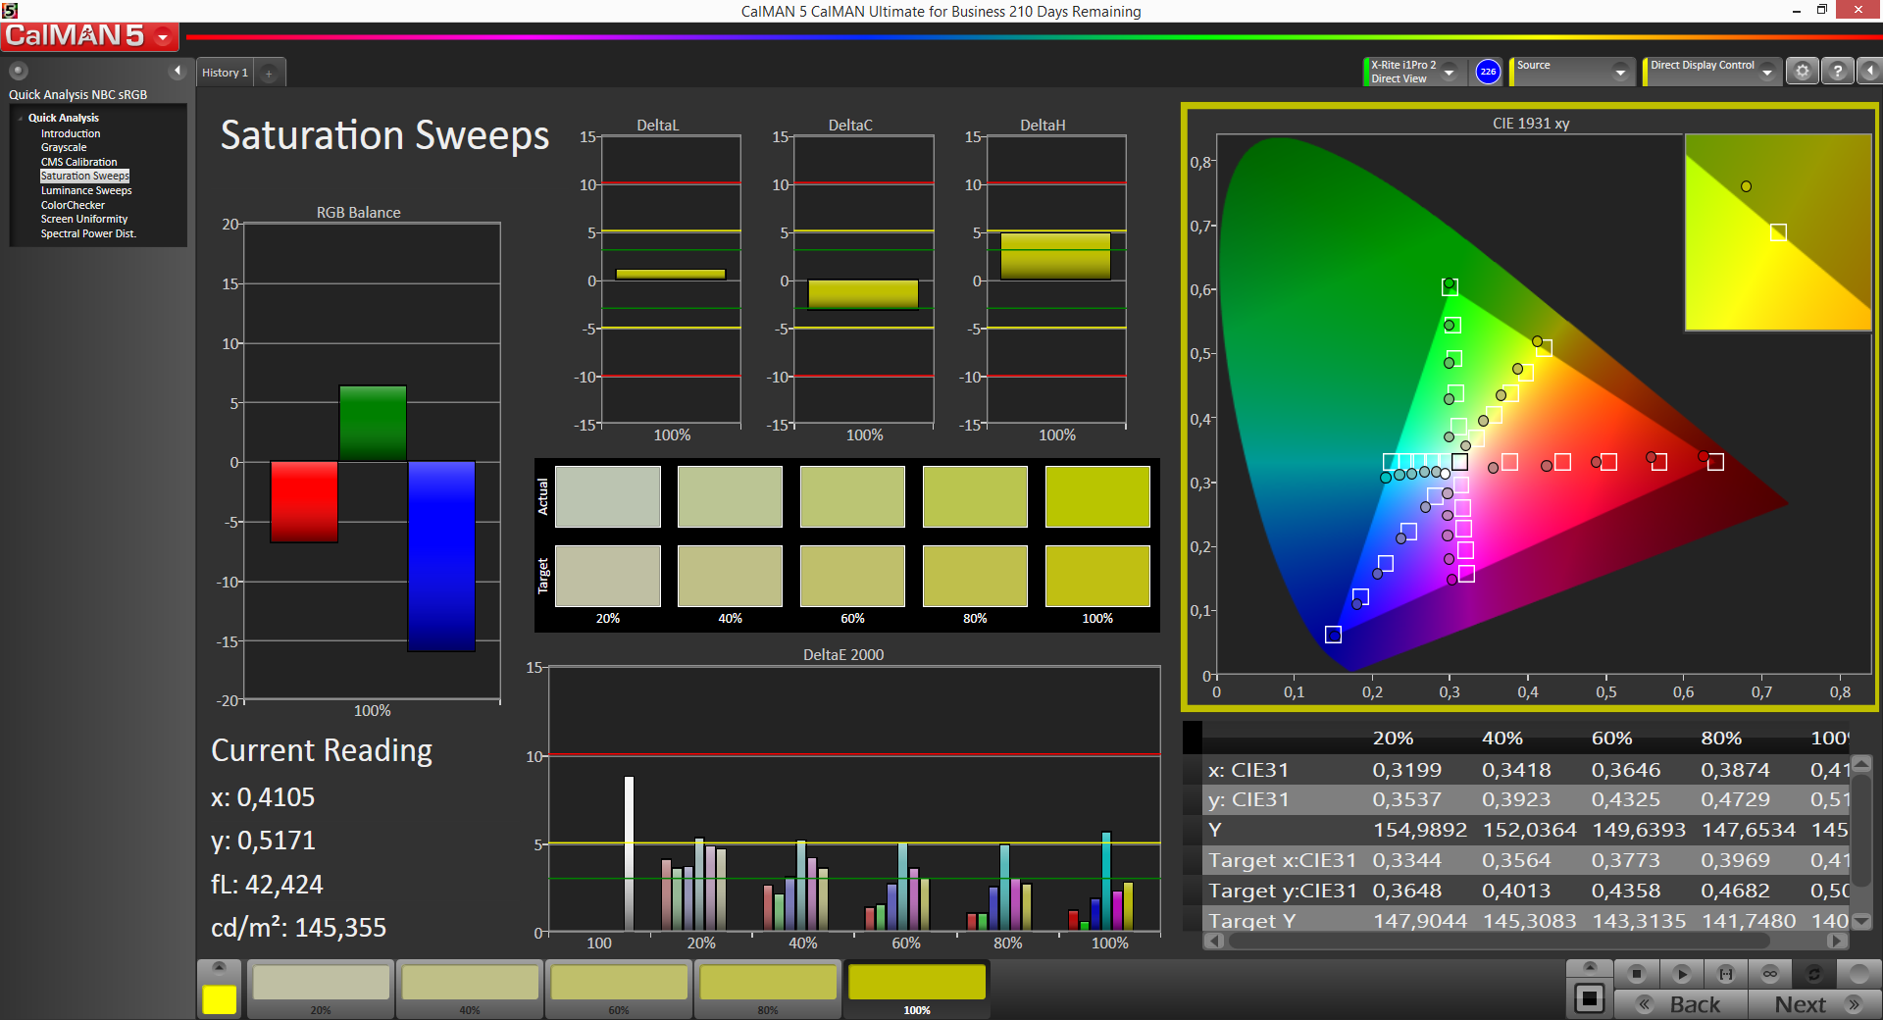
Task: Add a new history tab
Action: (269, 74)
